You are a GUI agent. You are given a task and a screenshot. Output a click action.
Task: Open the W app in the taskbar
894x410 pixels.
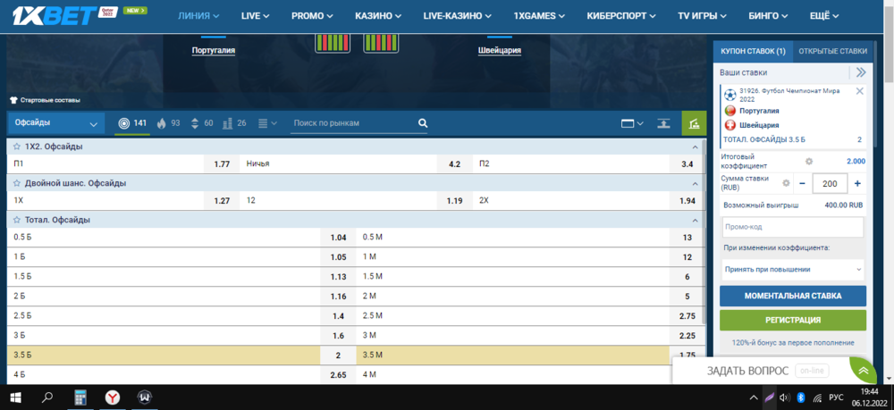144,397
